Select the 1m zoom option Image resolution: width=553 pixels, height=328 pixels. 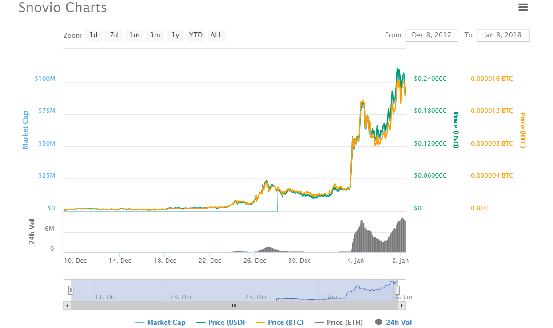(x=135, y=35)
